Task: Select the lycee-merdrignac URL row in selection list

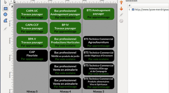Action: point(148,9)
